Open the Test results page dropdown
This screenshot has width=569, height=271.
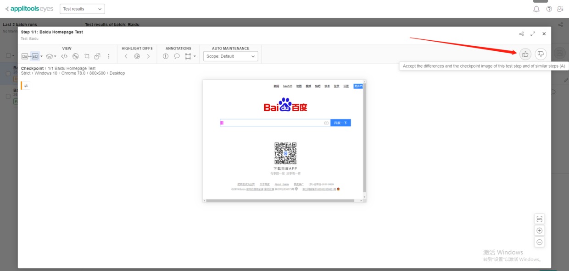[x=82, y=9]
